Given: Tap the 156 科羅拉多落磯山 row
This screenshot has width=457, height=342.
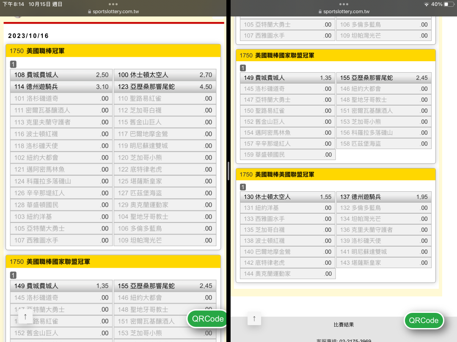Looking at the screenshot, I should coord(384,133).
